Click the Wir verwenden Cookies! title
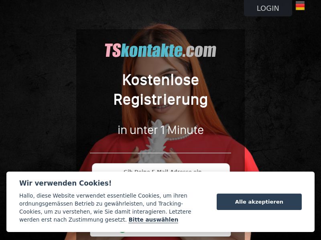The height and width of the screenshot is (240, 321). 65,183
